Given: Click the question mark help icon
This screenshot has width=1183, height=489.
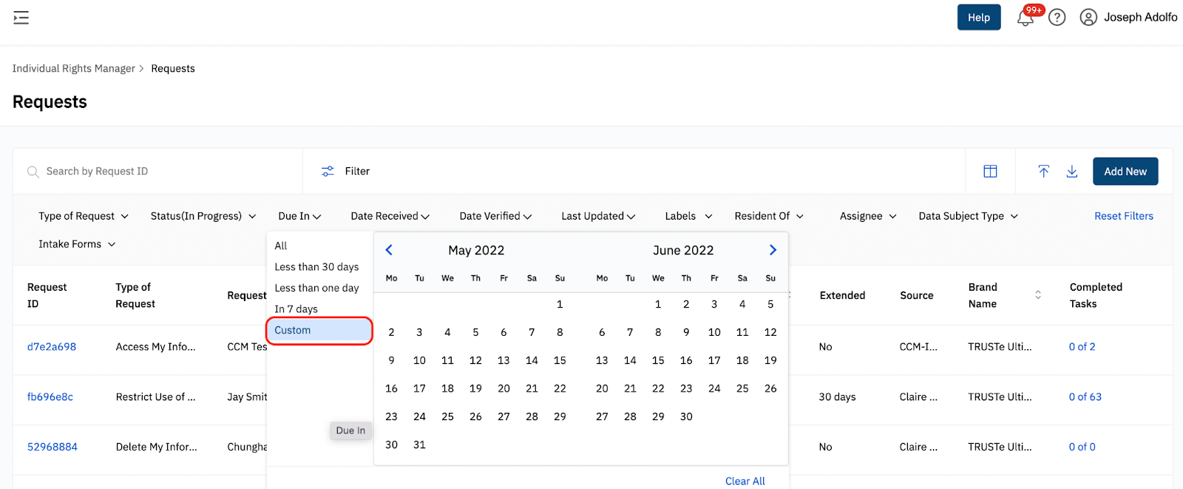Looking at the screenshot, I should click(1057, 18).
